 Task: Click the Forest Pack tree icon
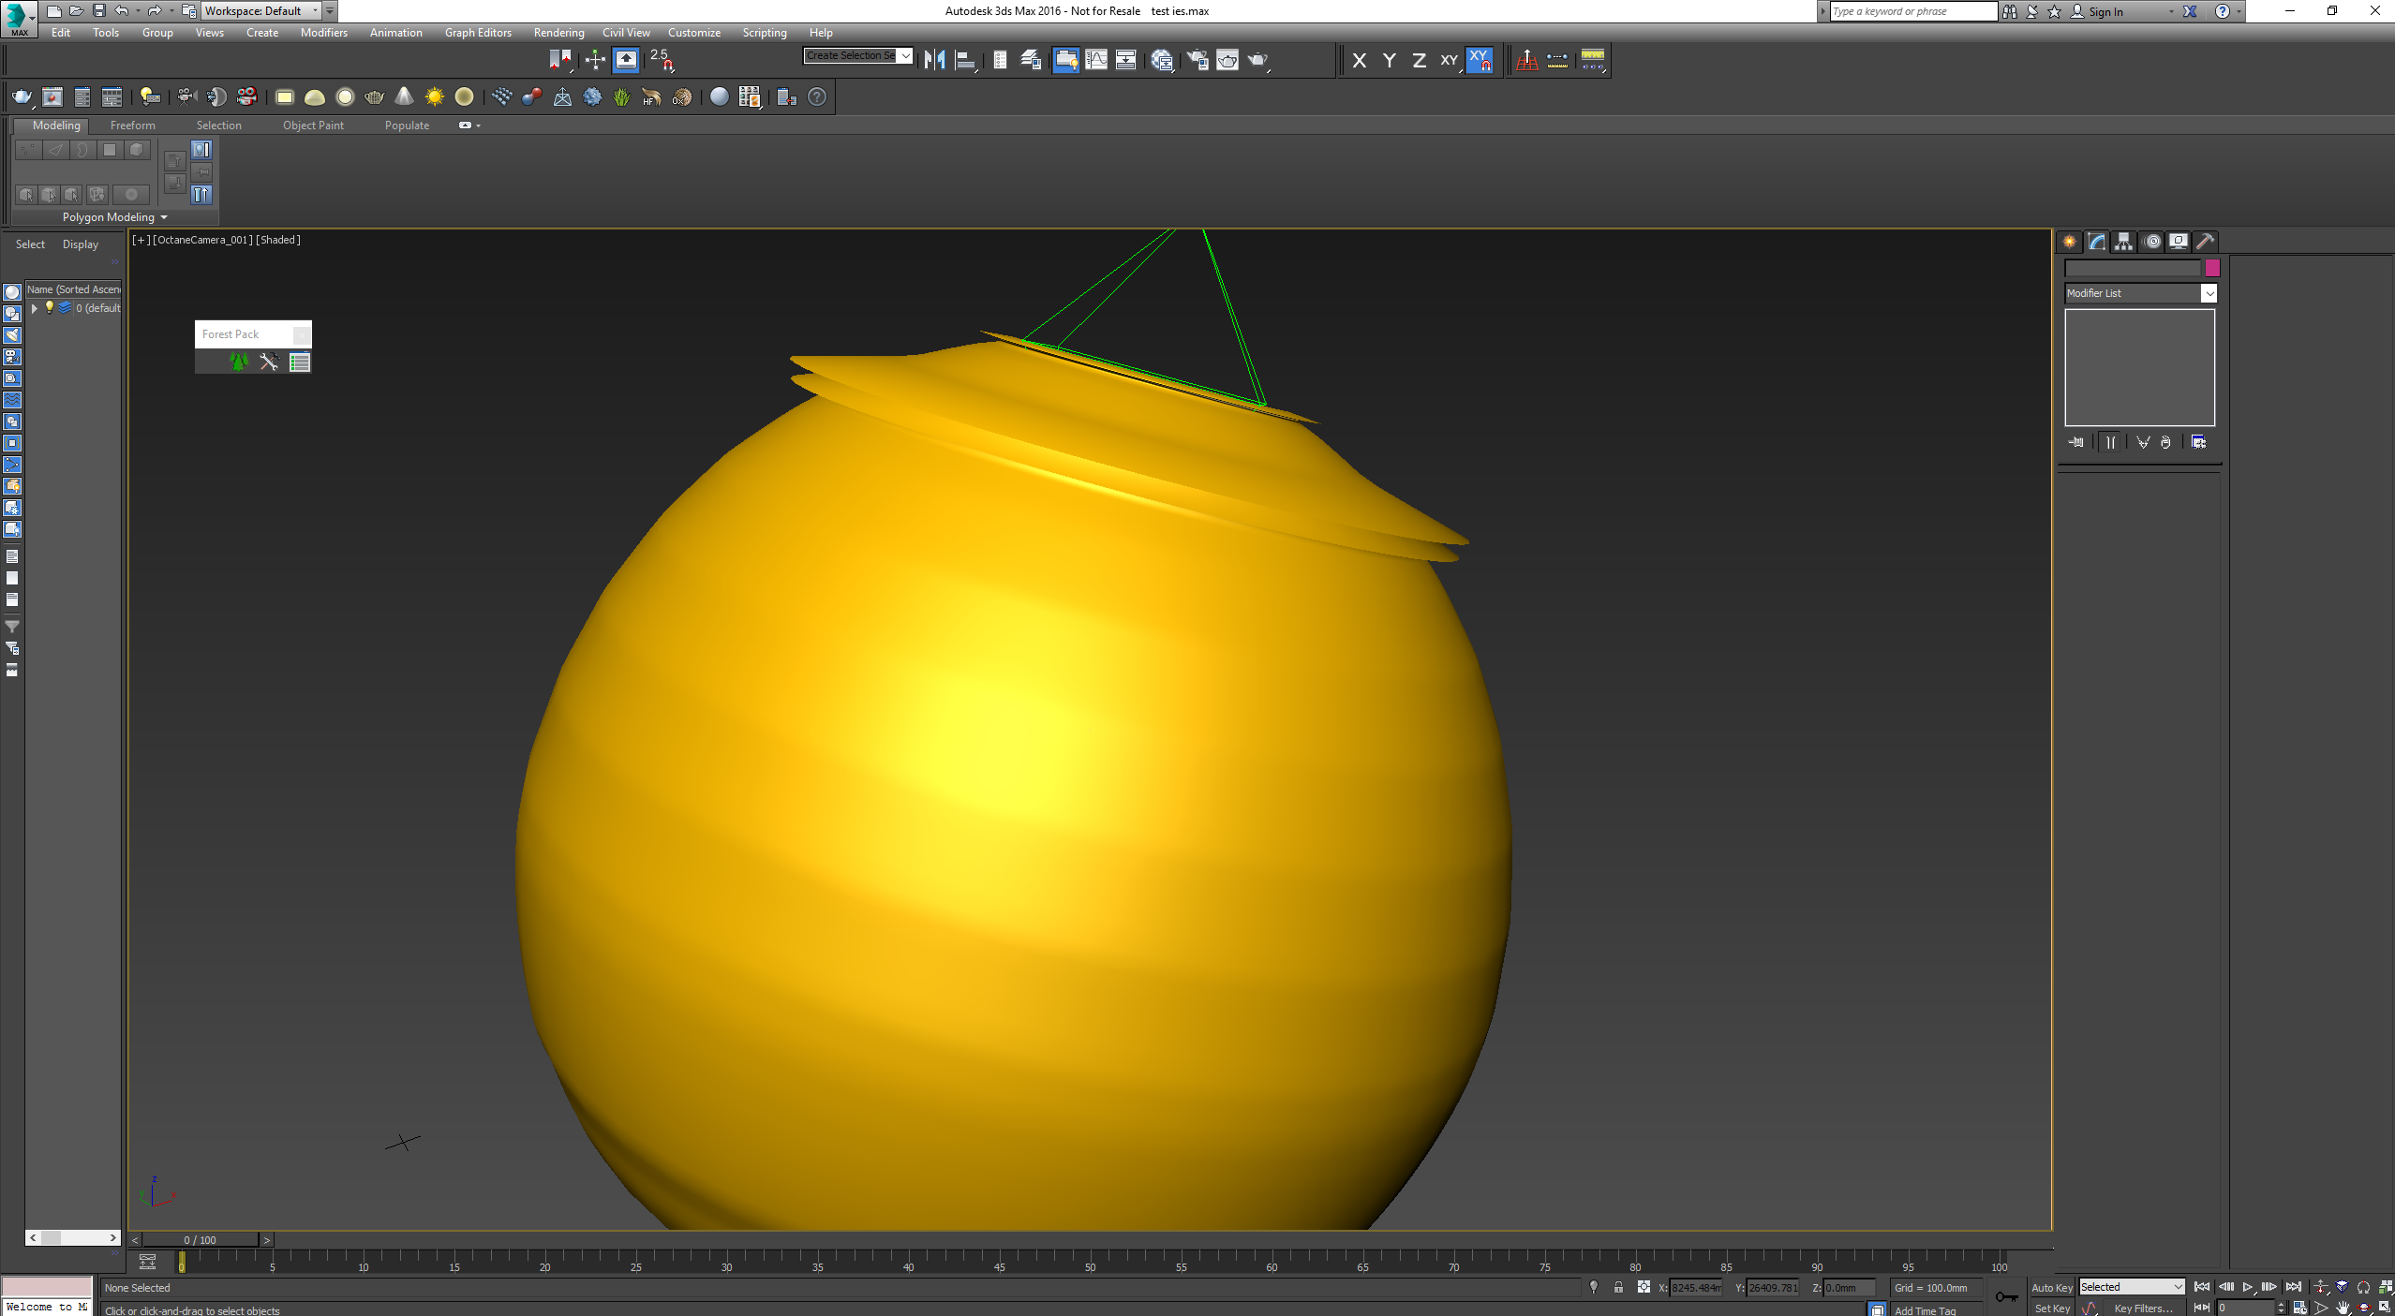[239, 362]
